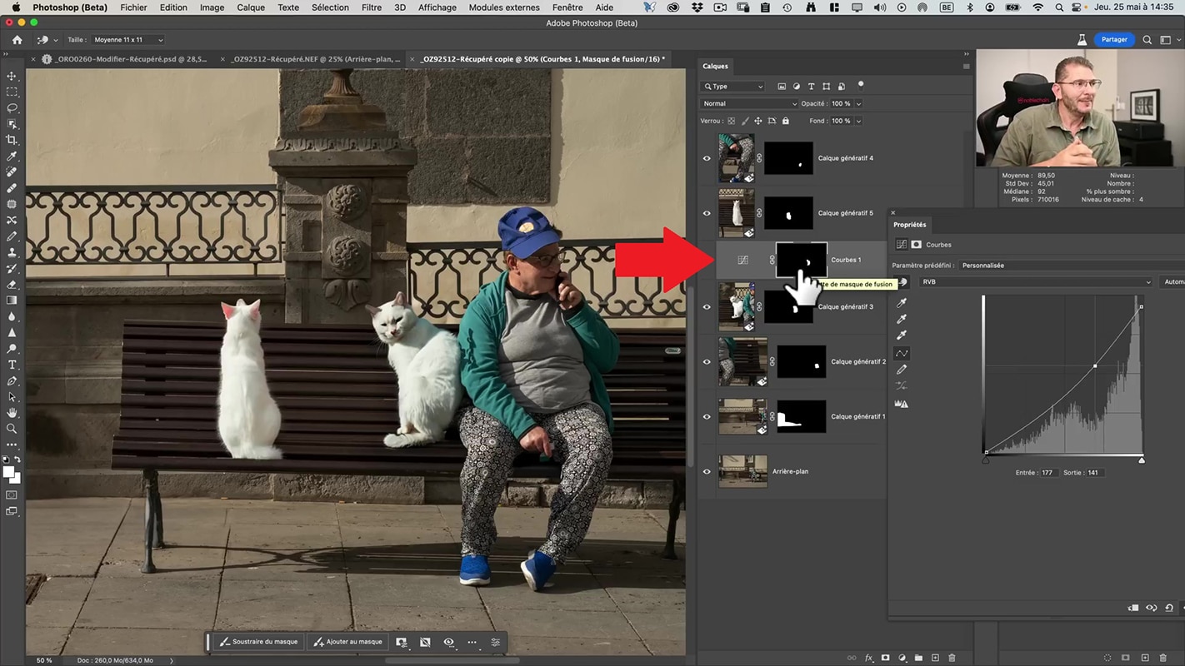Switch to _OZ92512-Récupéré.NEF document tab
The image size is (1185, 666).
click(x=317, y=59)
